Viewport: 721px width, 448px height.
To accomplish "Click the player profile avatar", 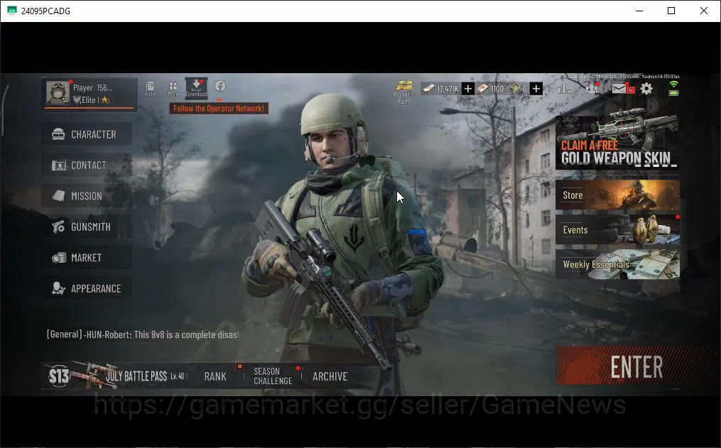I will [x=58, y=92].
